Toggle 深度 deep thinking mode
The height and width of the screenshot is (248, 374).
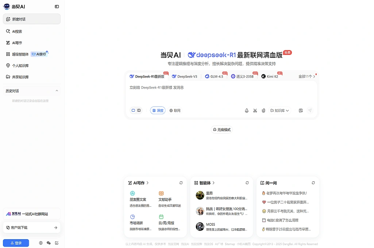click(158, 111)
